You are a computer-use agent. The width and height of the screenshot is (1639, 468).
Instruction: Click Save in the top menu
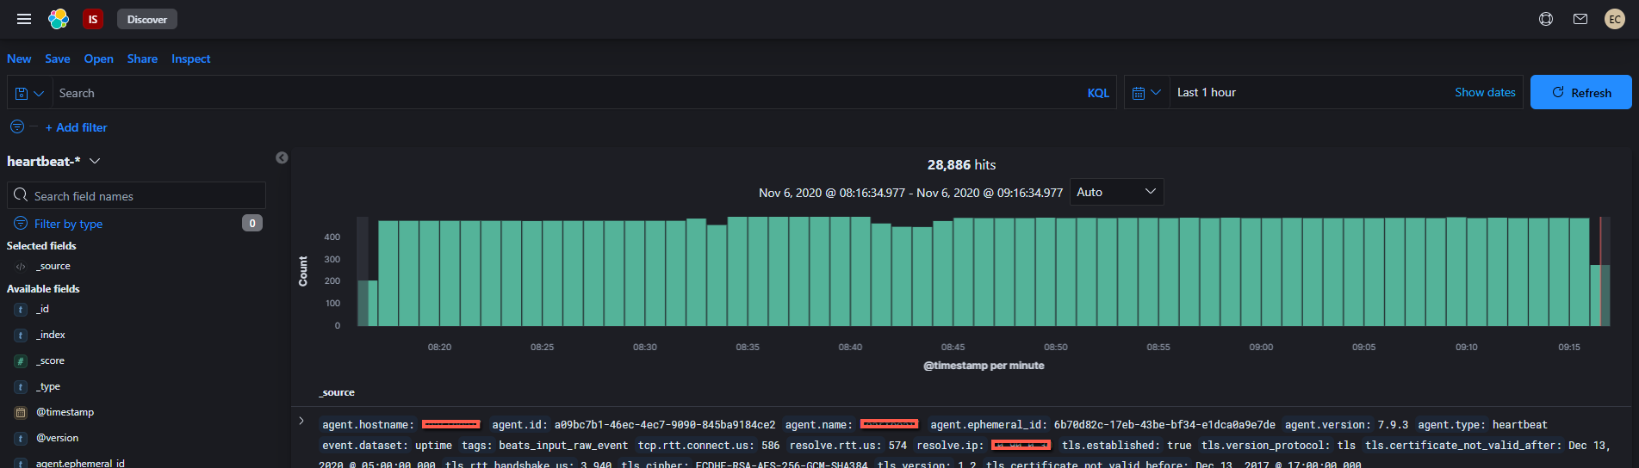[58, 58]
